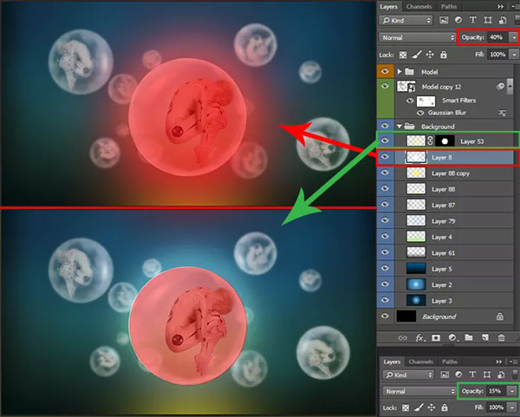
Task: Toggle visibility of Layer 88 copy
Action: point(385,173)
